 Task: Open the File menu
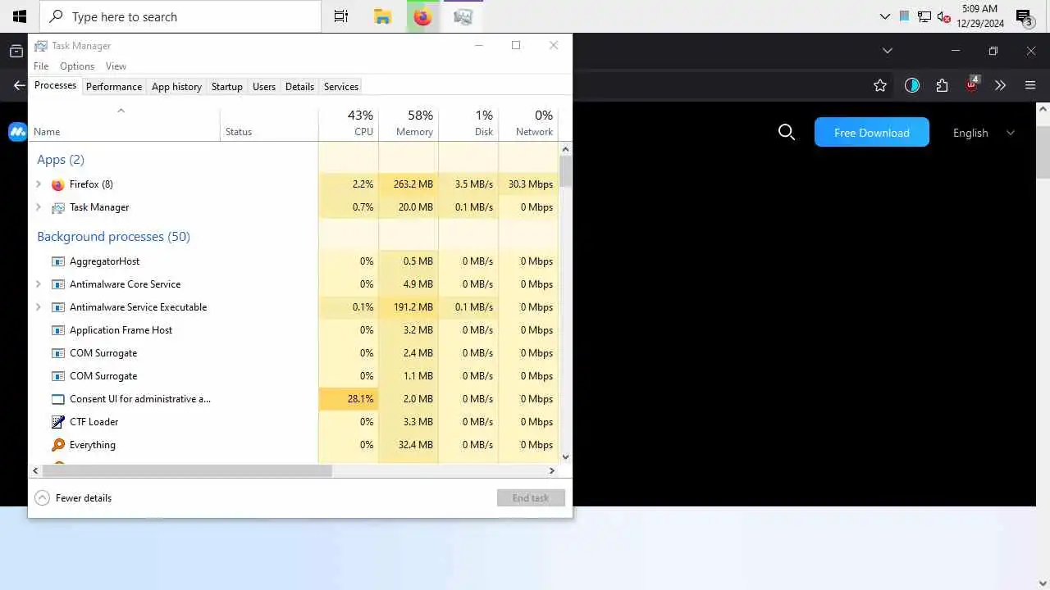coord(41,66)
